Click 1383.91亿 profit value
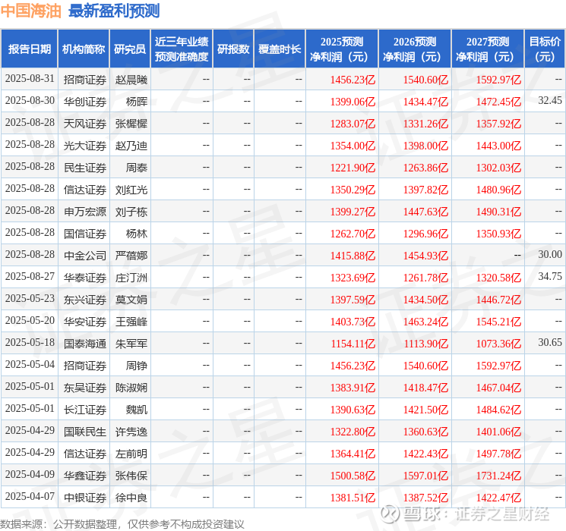This screenshot has height=531, width=566. [353, 388]
